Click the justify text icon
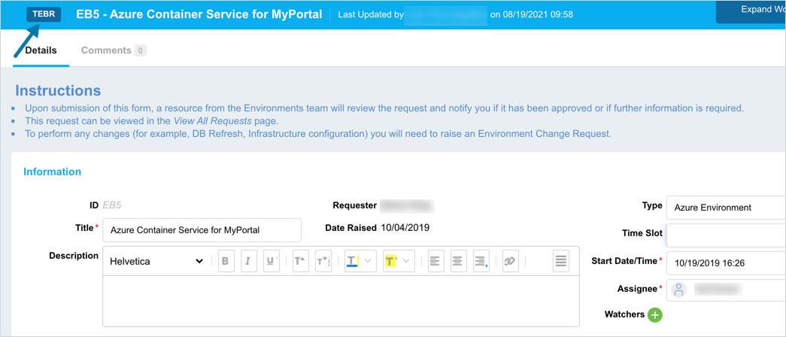This screenshot has width=786, height=337. pos(560,261)
